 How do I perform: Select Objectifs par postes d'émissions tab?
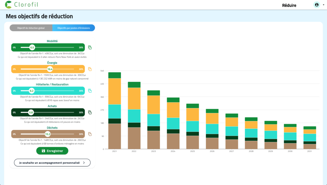(x=74, y=28)
